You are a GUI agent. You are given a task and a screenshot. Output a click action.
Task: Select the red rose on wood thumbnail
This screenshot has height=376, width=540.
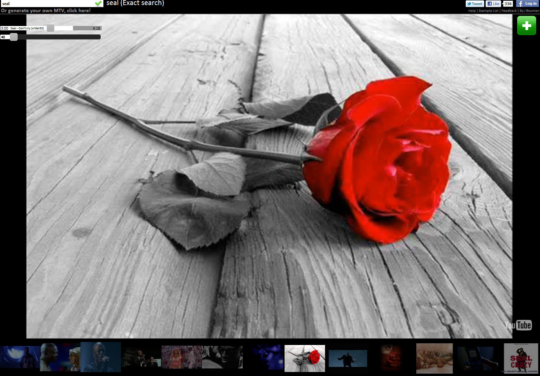click(304, 358)
